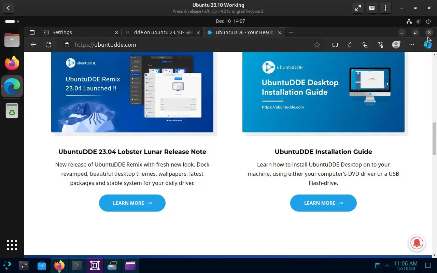Open the UbuntuDDE Installation Guide heading

323,152
